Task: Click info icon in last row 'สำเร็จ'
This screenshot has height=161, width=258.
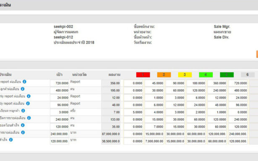Action: (x=10, y=140)
